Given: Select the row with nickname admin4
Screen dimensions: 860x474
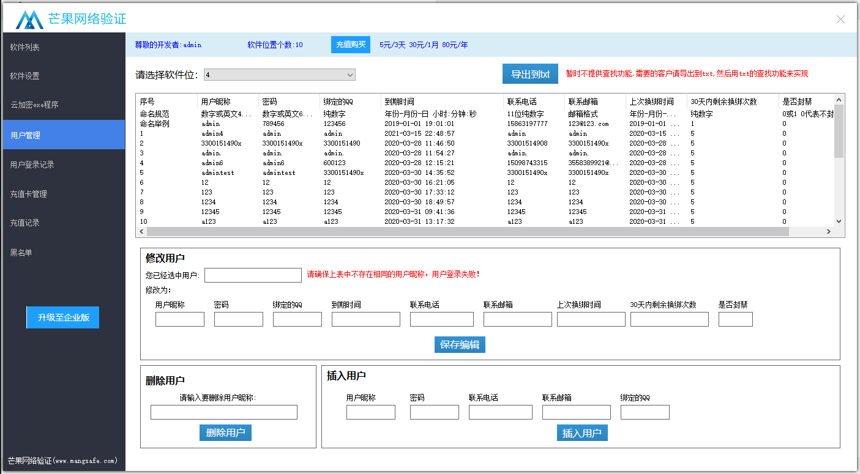Looking at the screenshot, I should coord(485,133).
